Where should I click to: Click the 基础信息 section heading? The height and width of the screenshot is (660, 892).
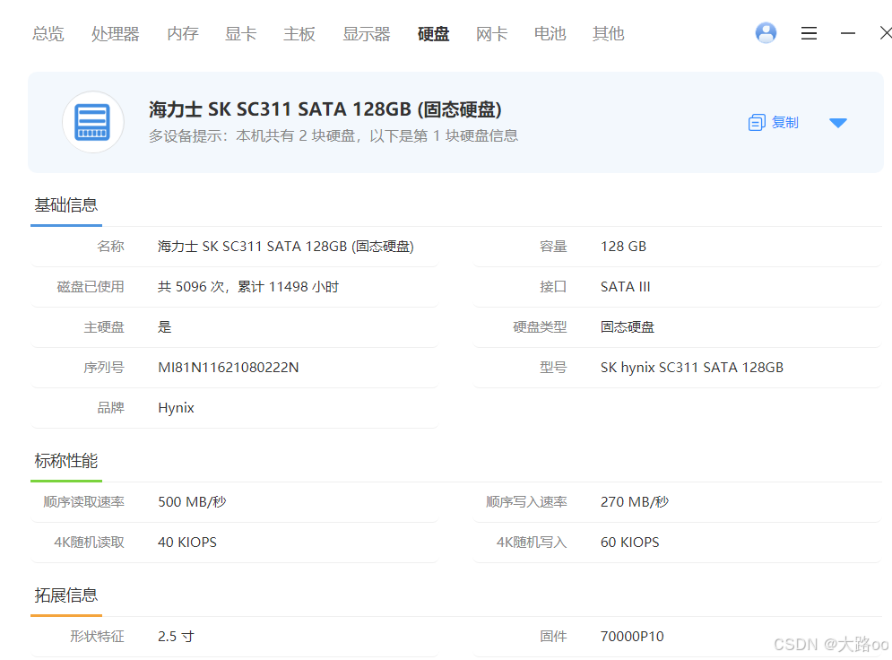pos(66,204)
